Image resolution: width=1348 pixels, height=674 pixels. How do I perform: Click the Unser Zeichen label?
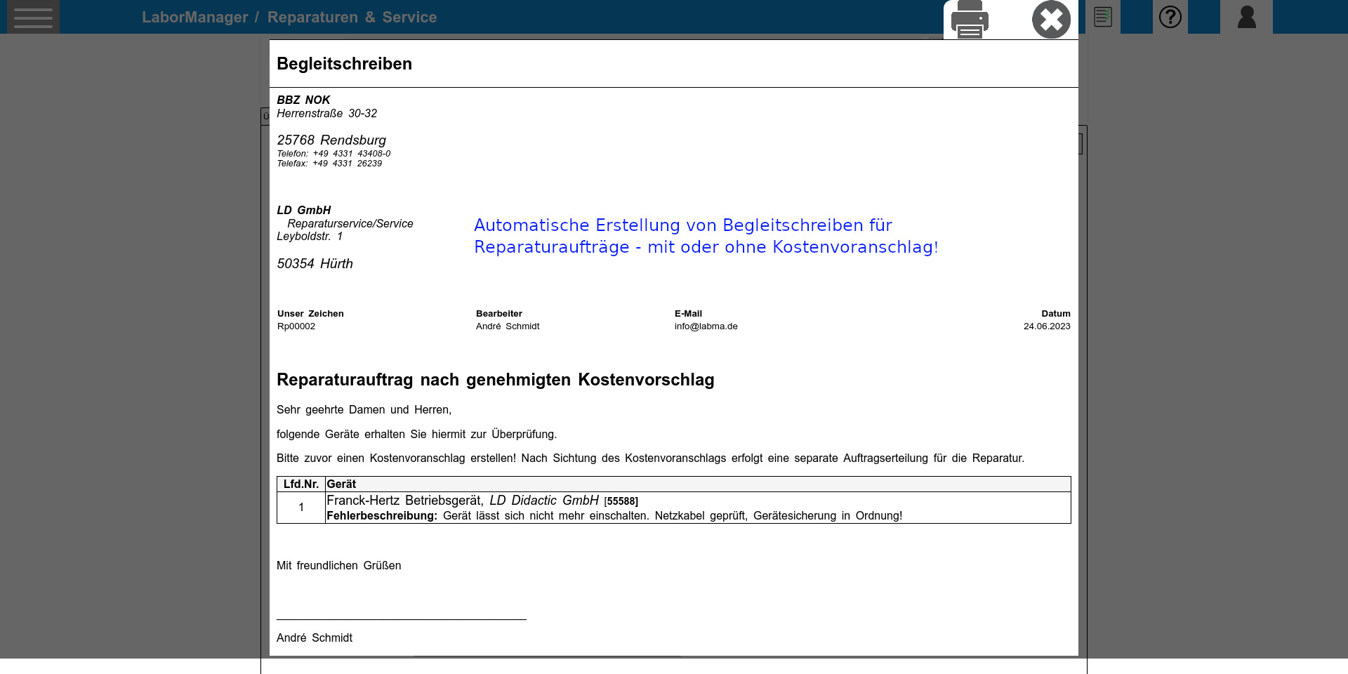pyautogui.click(x=310, y=314)
